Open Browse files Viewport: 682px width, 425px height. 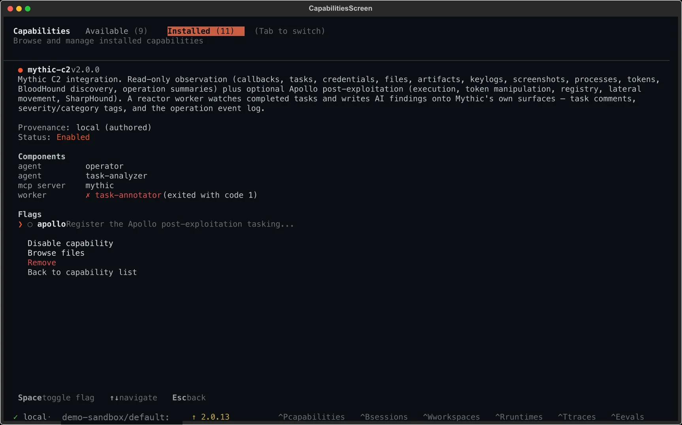56,253
